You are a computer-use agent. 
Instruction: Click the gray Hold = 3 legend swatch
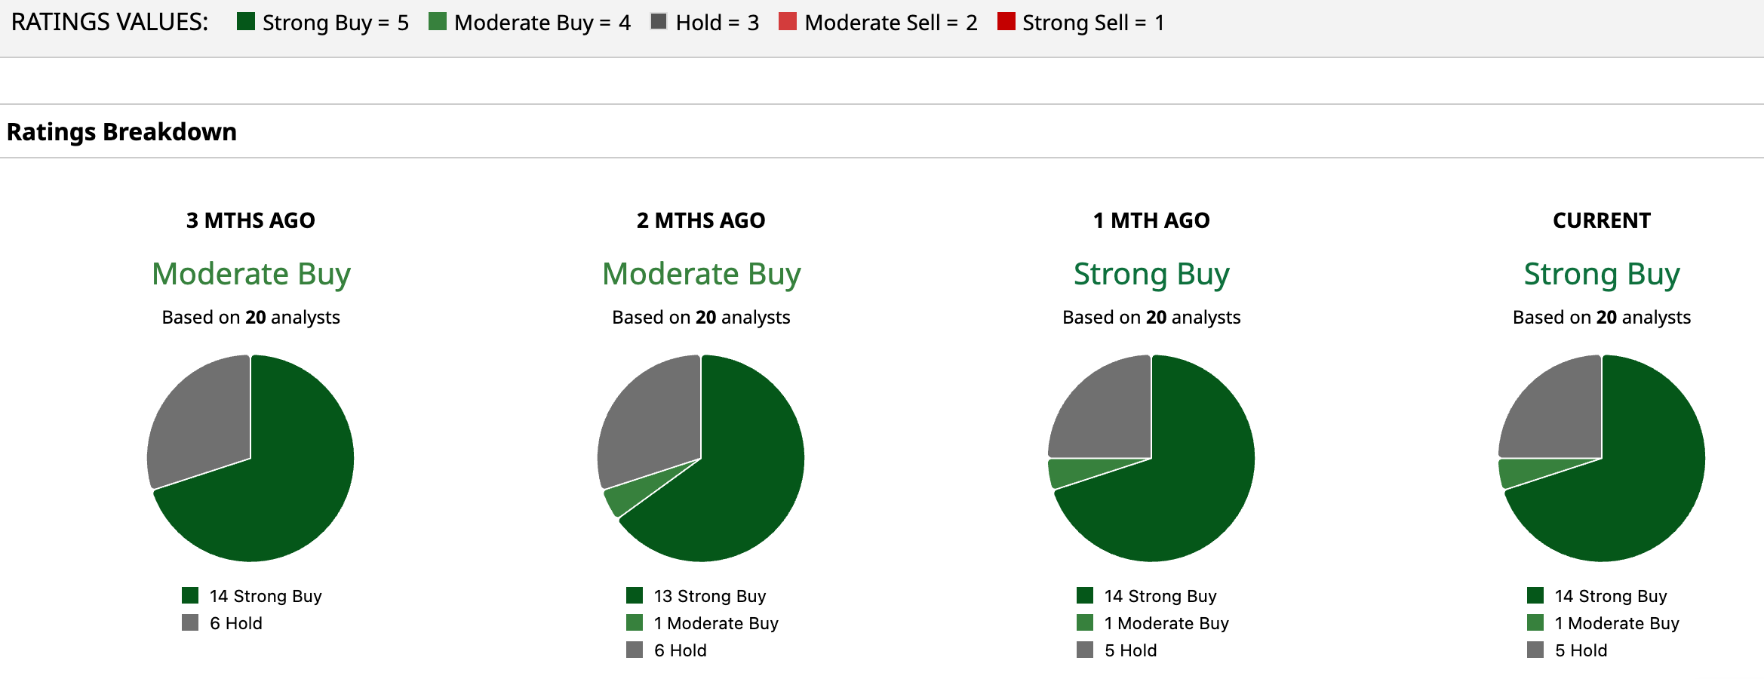pos(659,21)
